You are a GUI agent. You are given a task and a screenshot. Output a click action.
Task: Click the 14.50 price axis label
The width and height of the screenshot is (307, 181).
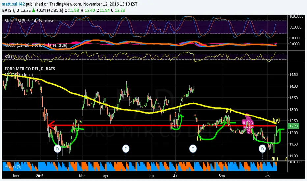click(x=293, y=75)
